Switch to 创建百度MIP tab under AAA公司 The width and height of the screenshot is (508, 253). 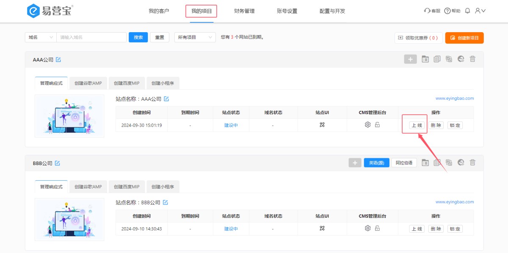pos(127,83)
